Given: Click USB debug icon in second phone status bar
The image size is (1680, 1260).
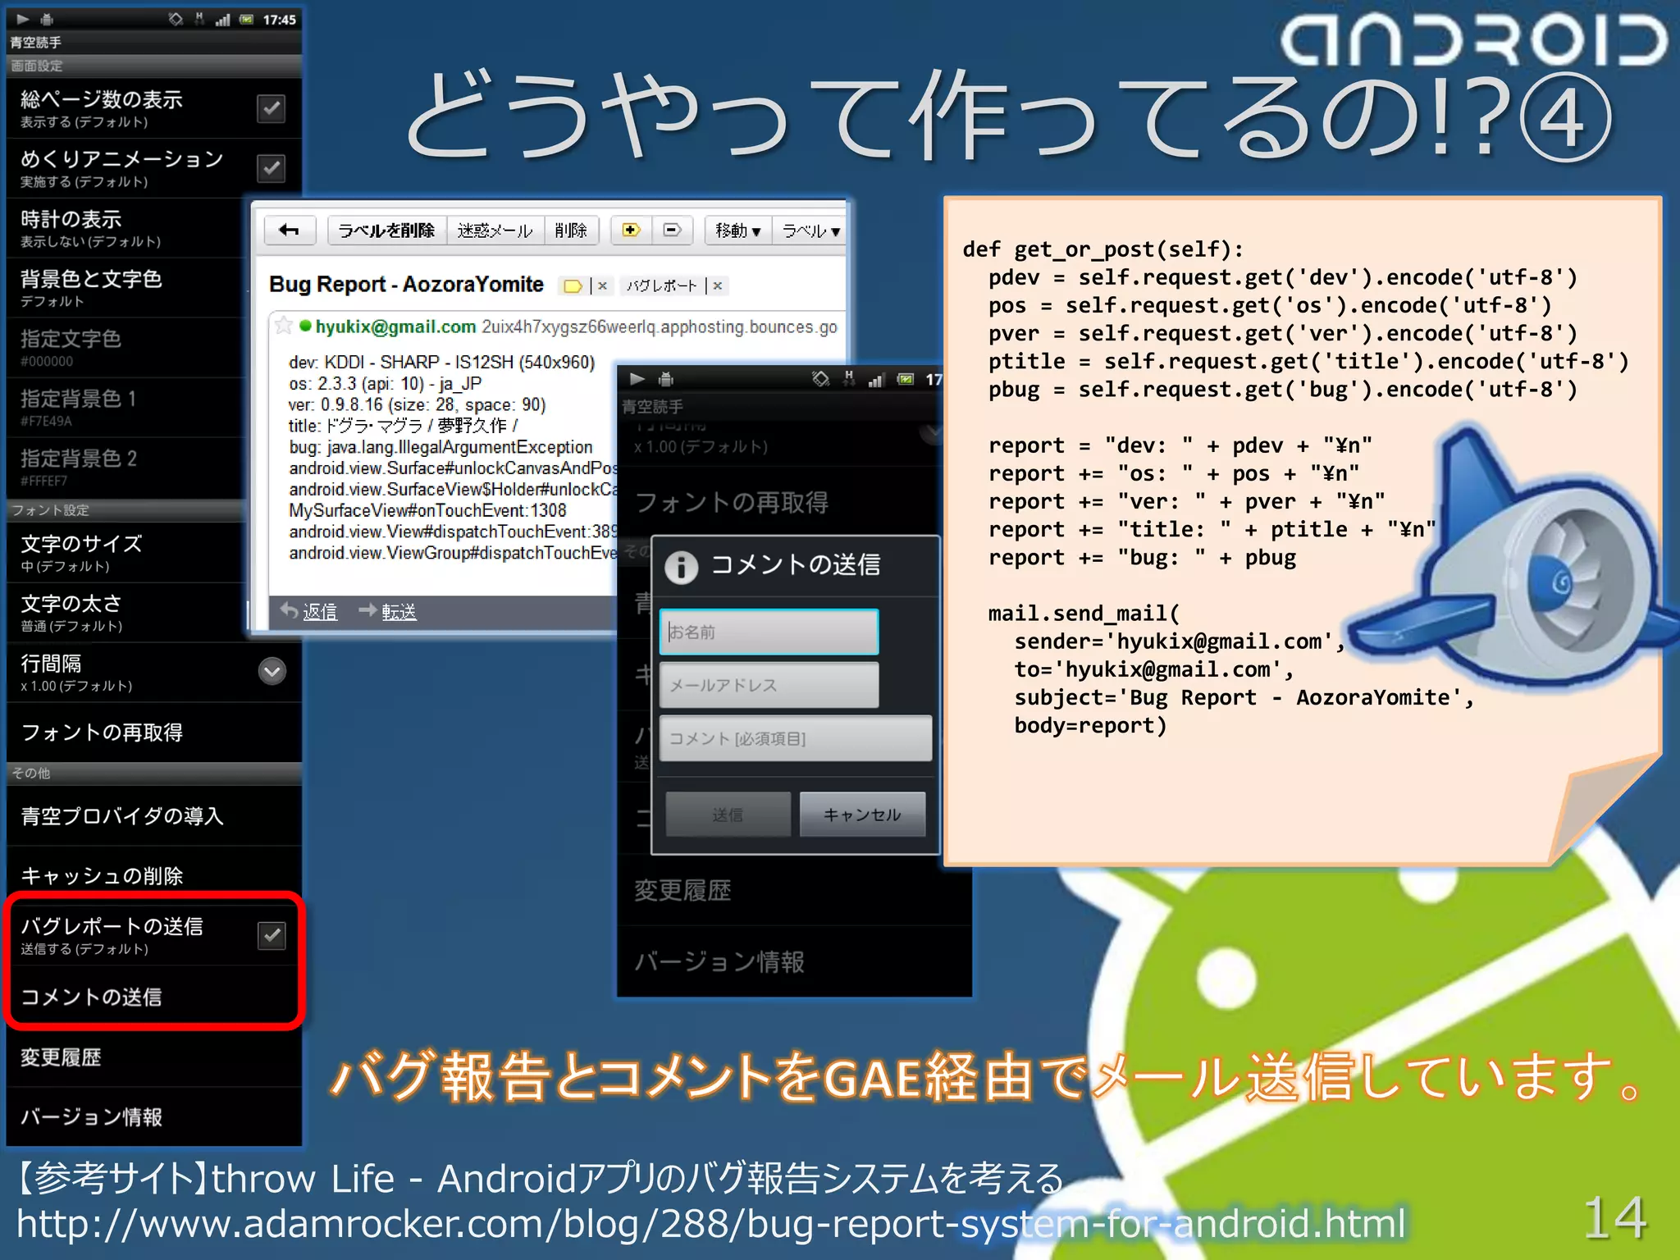Looking at the screenshot, I should [x=849, y=378].
